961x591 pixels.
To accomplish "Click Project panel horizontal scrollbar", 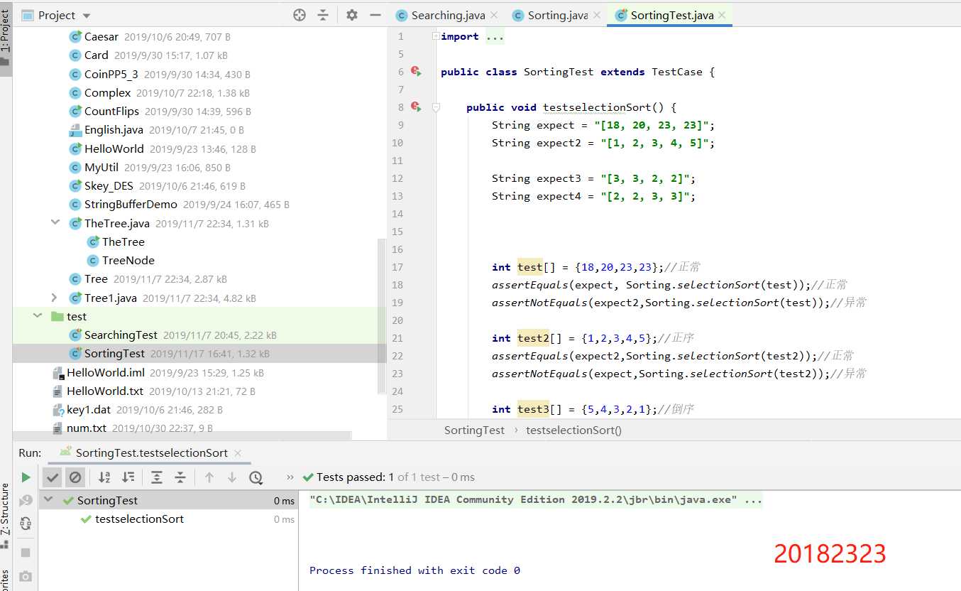I will coord(182,435).
